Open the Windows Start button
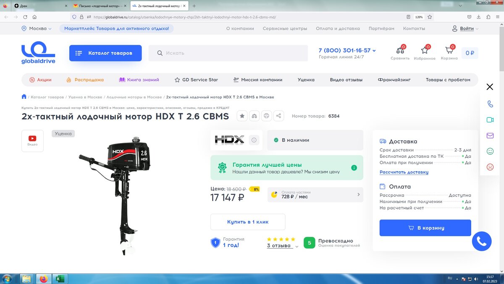This screenshot has width=504, height=284. [x=7, y=279]
